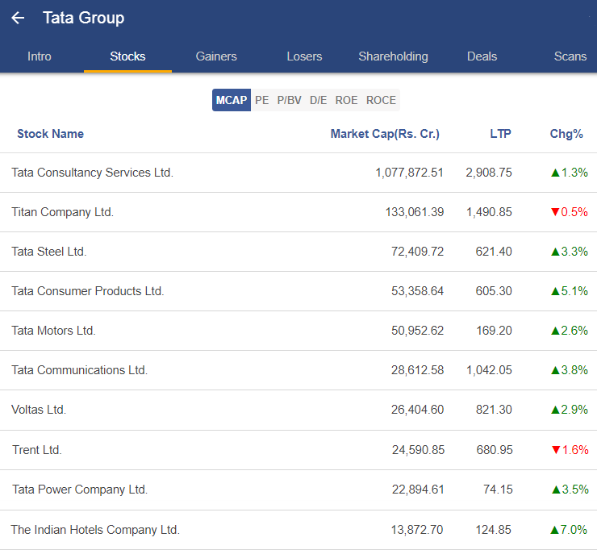This screenshot has width=597, height=550.
Task: Click LTP value 74.15
Action: 498,490
